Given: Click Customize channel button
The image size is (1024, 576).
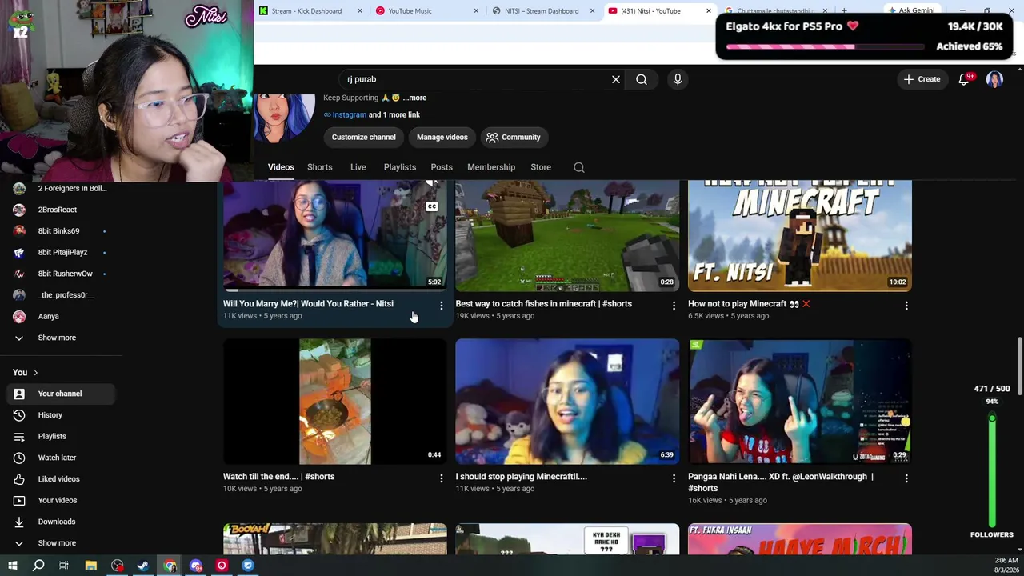Looking at the screenshot, I should [364, 137].
